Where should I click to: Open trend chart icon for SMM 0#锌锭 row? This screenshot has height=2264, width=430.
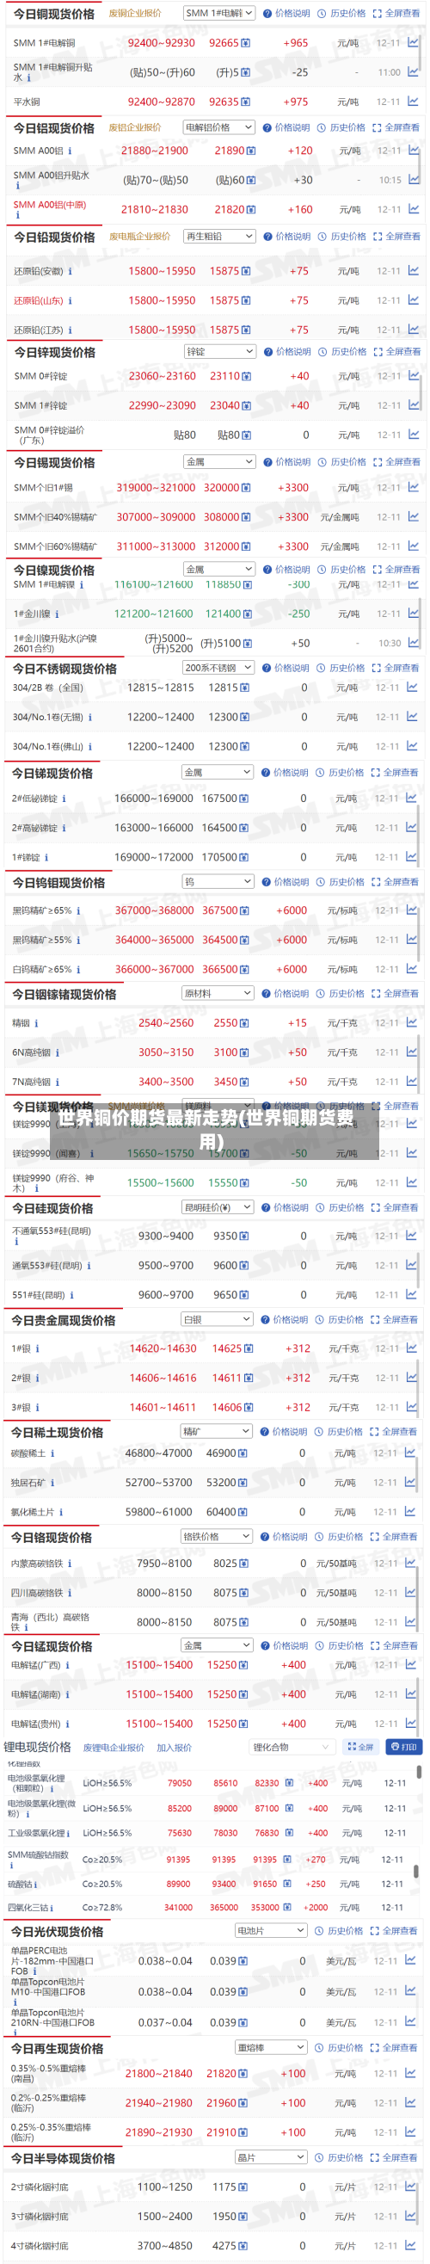click(414, 375)
